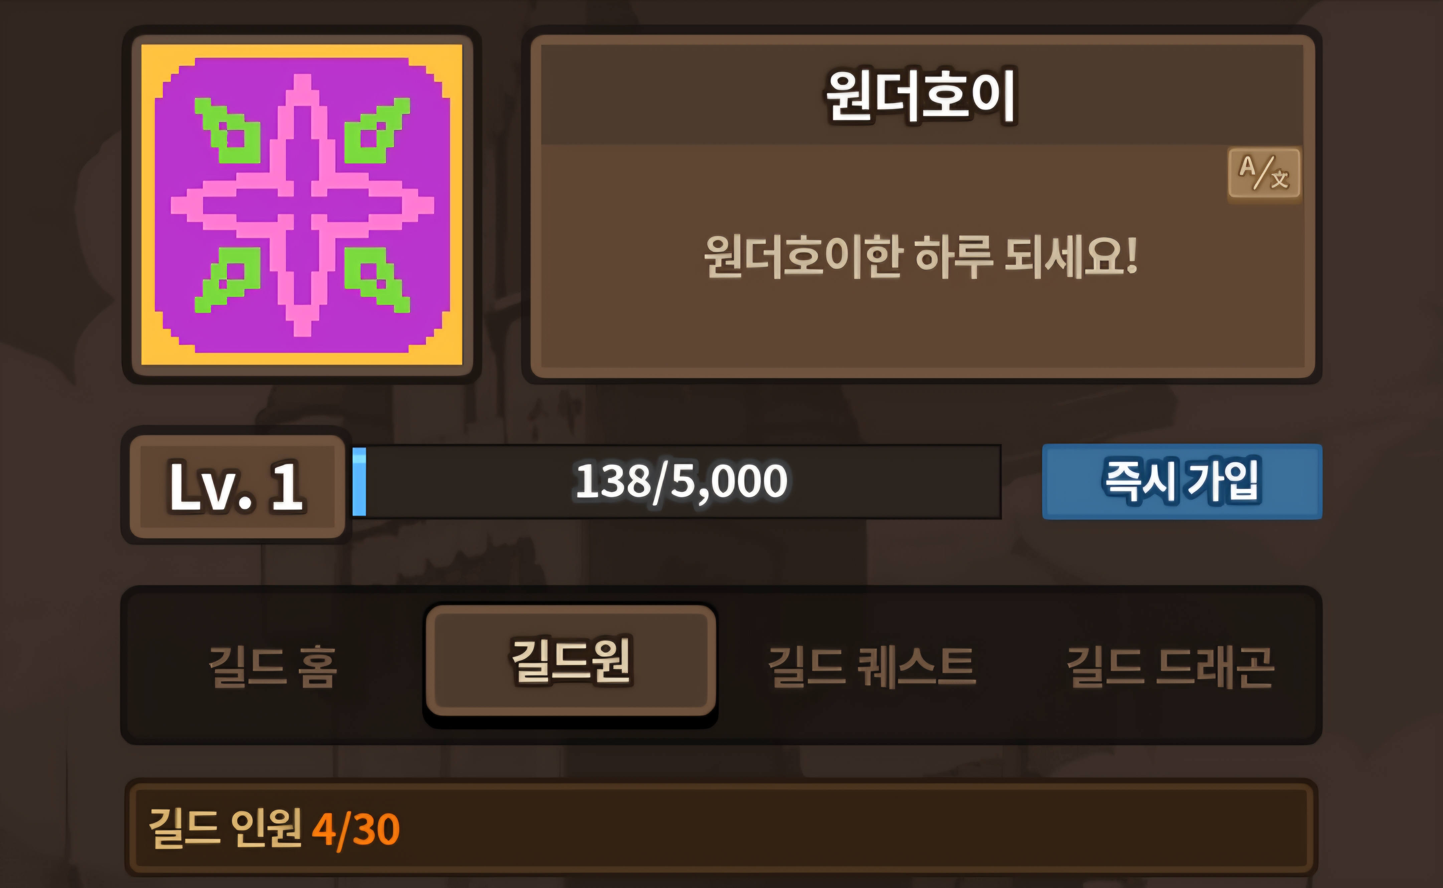The width and height of the screenshot is (1443, 888).
Task: Click the guild name 원더호이
Action: click(x=921, y=96)
